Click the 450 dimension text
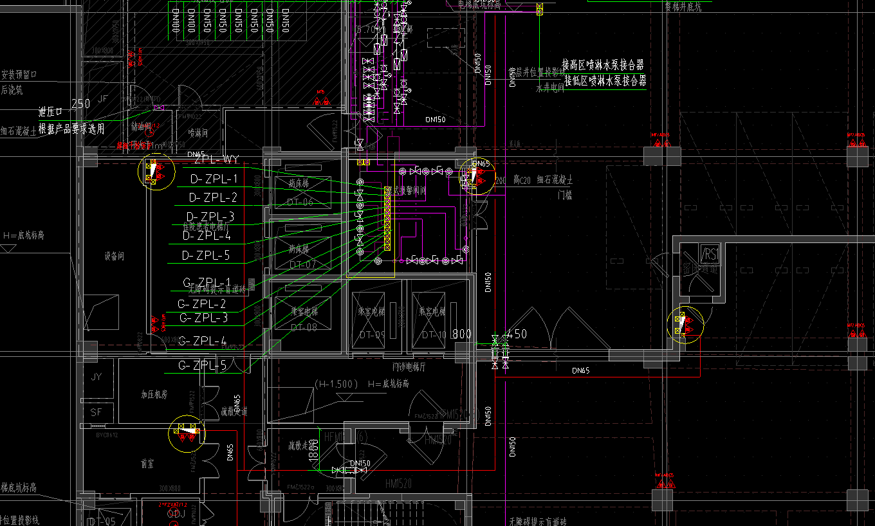Screen dimensions: 875x526 pos(517,334)
